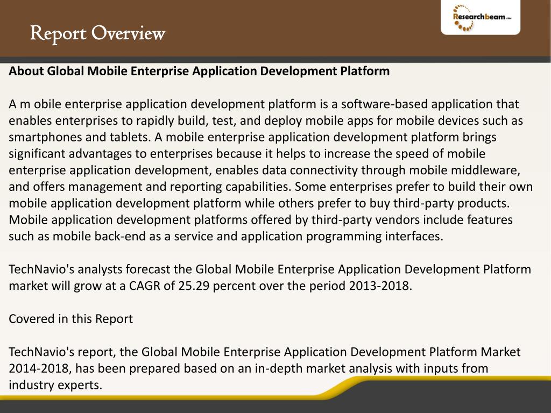
Task: Click the line with "CAGR of 25.29 percent"
Action: pyautogui.click(x=210, y=286)
